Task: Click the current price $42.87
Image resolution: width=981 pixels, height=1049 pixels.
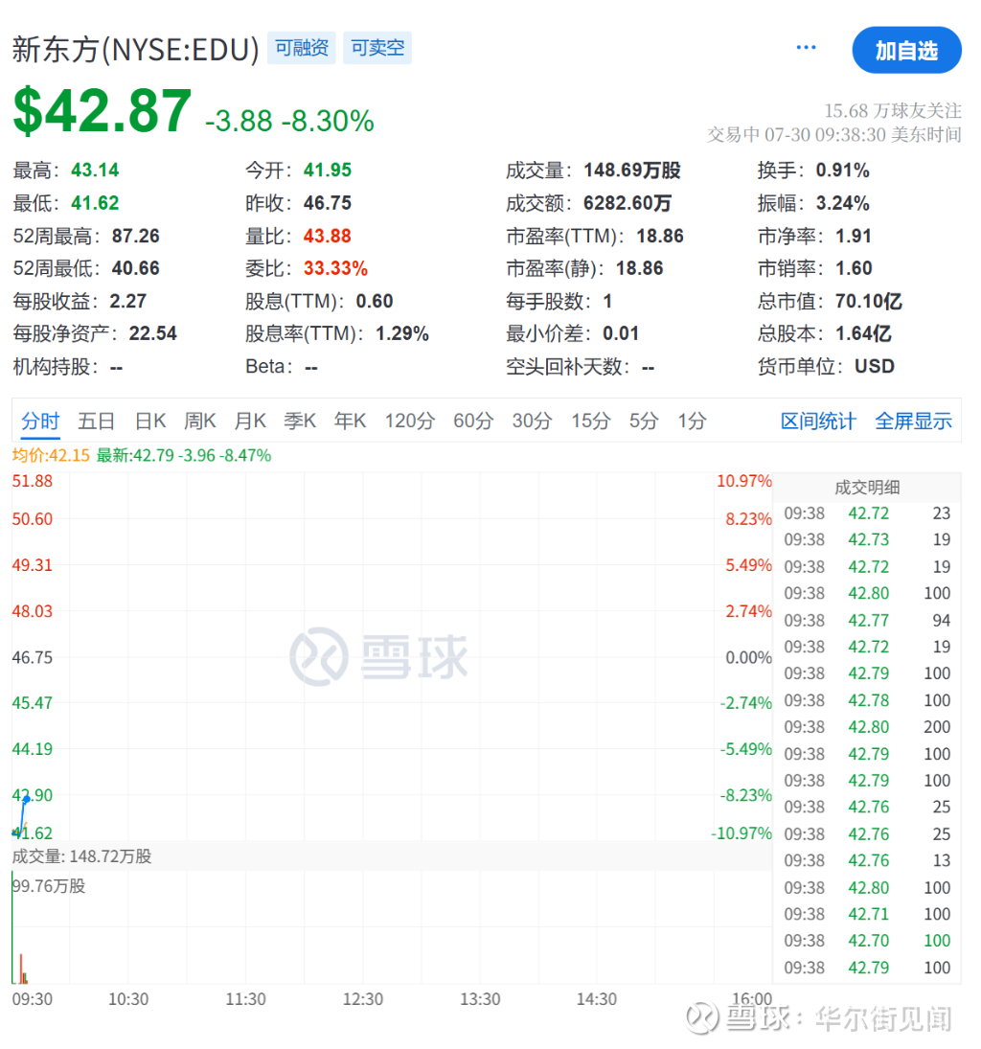Action: click(x=102, y=110)
